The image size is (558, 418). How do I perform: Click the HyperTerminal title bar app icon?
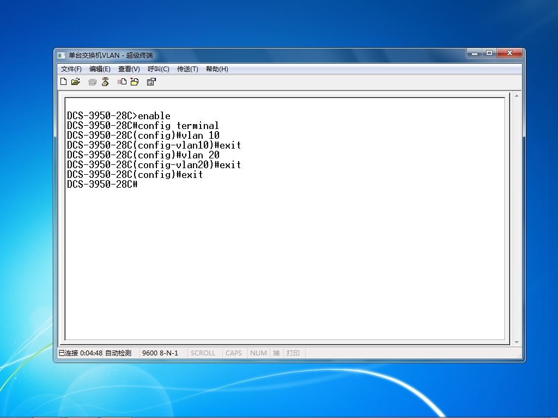coord(62,56)
